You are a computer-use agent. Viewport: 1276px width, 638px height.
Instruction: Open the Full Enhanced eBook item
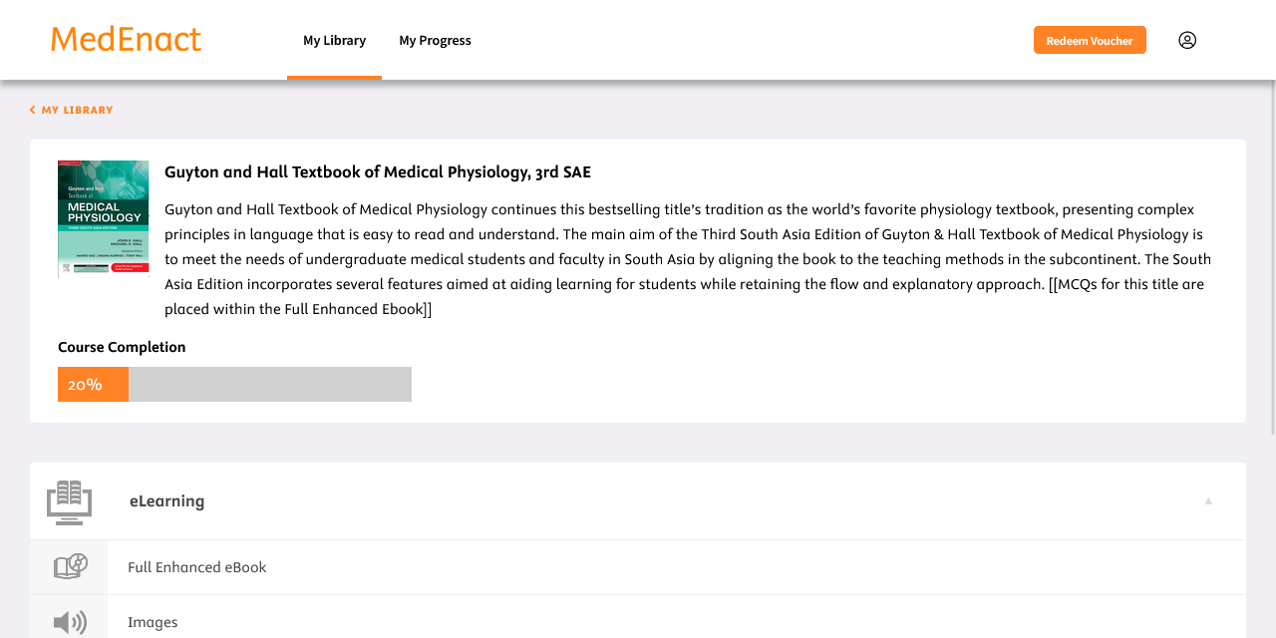click(197, 567)
